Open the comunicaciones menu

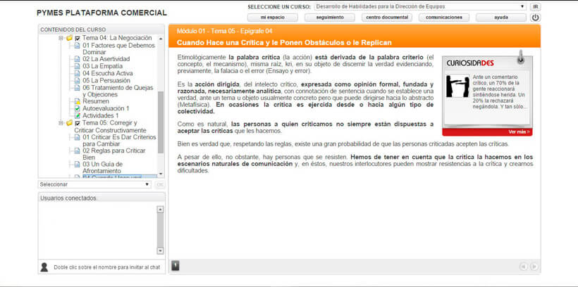pyautogui.click(x=444, y=18)
